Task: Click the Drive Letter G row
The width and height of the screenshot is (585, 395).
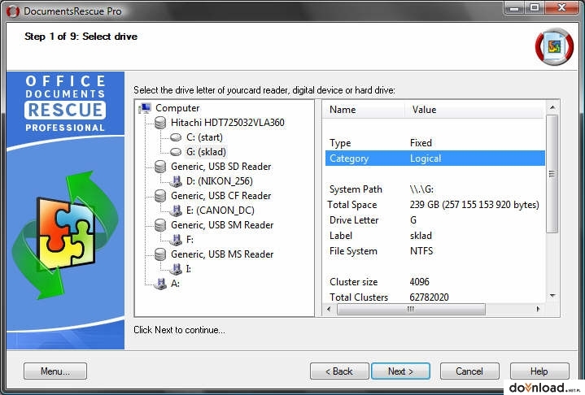Action: (435, 220)
